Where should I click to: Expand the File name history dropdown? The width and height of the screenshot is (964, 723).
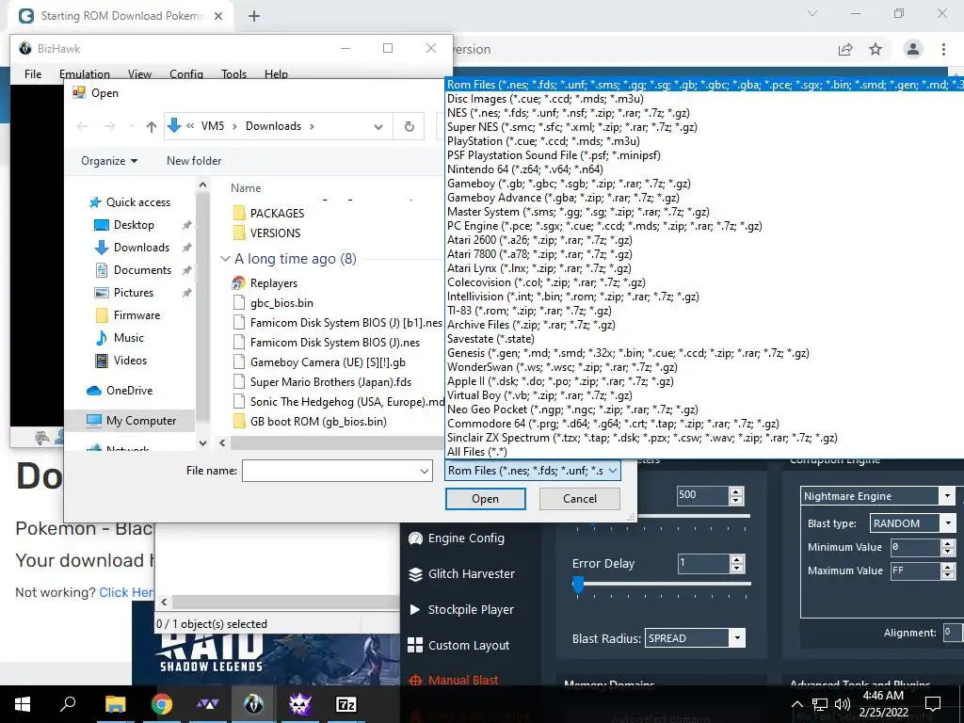[x=425, y=471]
